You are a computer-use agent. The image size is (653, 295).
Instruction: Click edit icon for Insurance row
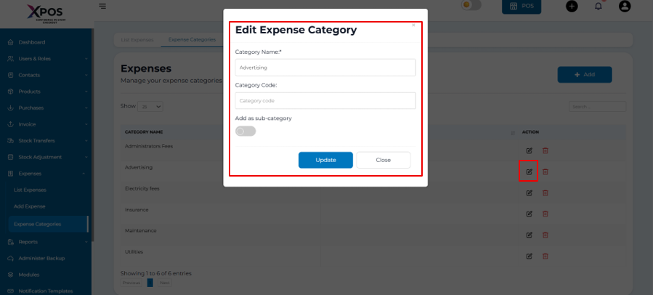pyautogui.click(x=529, y=214)
